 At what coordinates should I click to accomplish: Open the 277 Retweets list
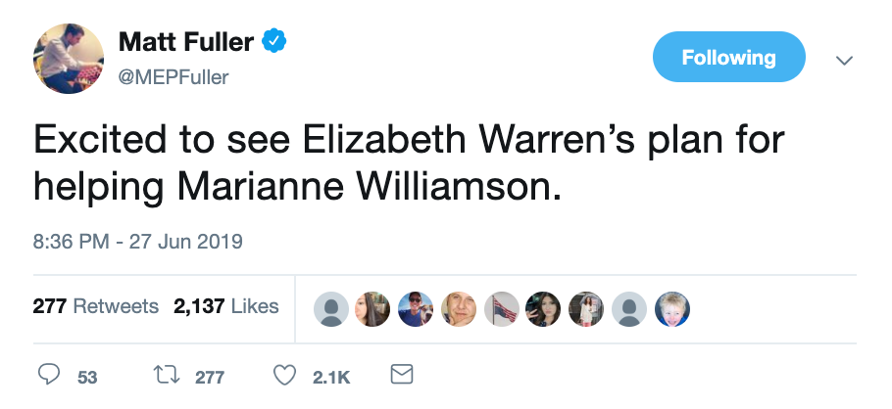(95, 306)
